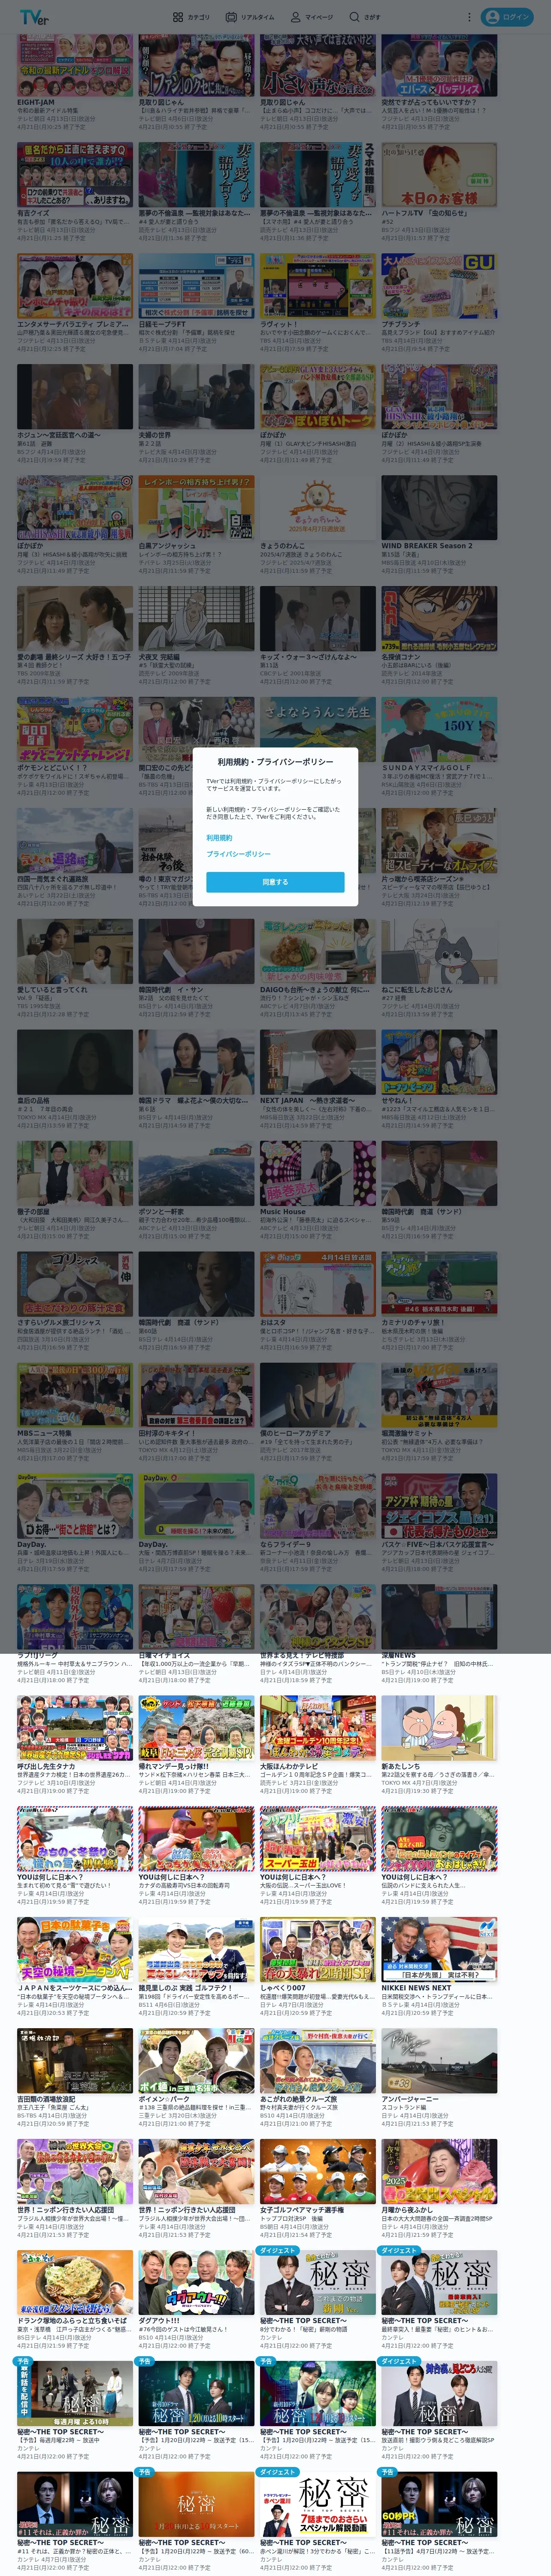Image resolution: width=551 pixels, height=2576 pixels.
Task: Click the プチブランチ title text
Action: point(400,324)
